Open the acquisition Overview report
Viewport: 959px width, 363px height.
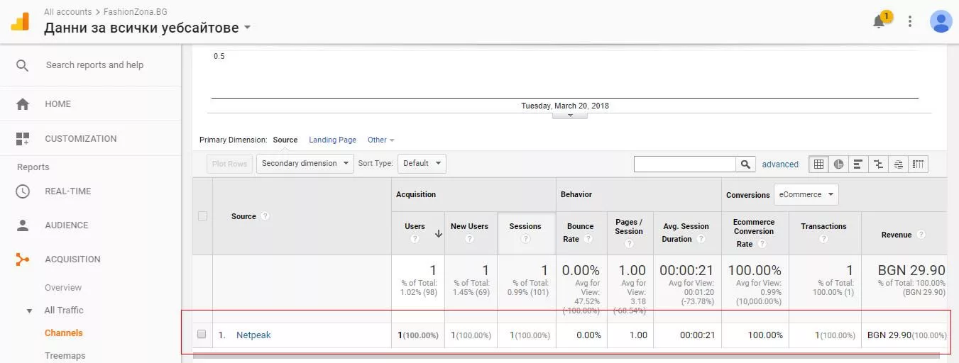(63, 288)
